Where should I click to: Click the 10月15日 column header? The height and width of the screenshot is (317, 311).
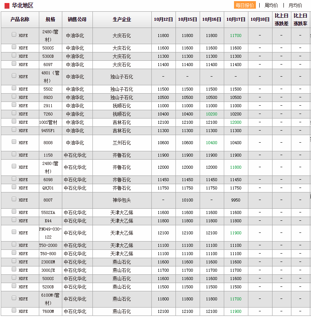coord(188,19)
